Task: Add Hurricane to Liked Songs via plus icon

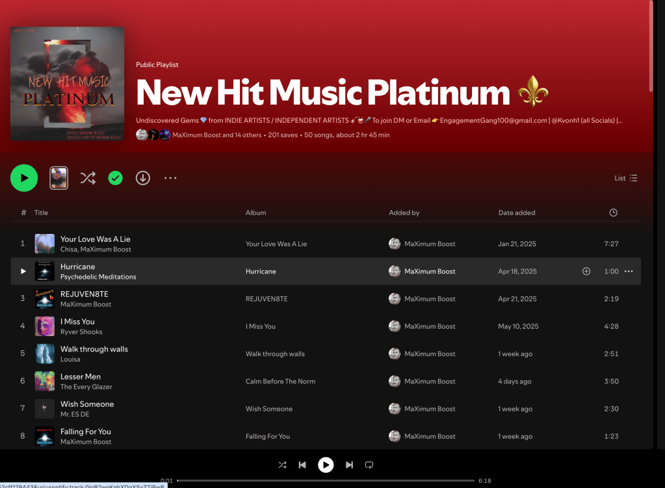Action: pyautogui.click(x=586, y=272)
